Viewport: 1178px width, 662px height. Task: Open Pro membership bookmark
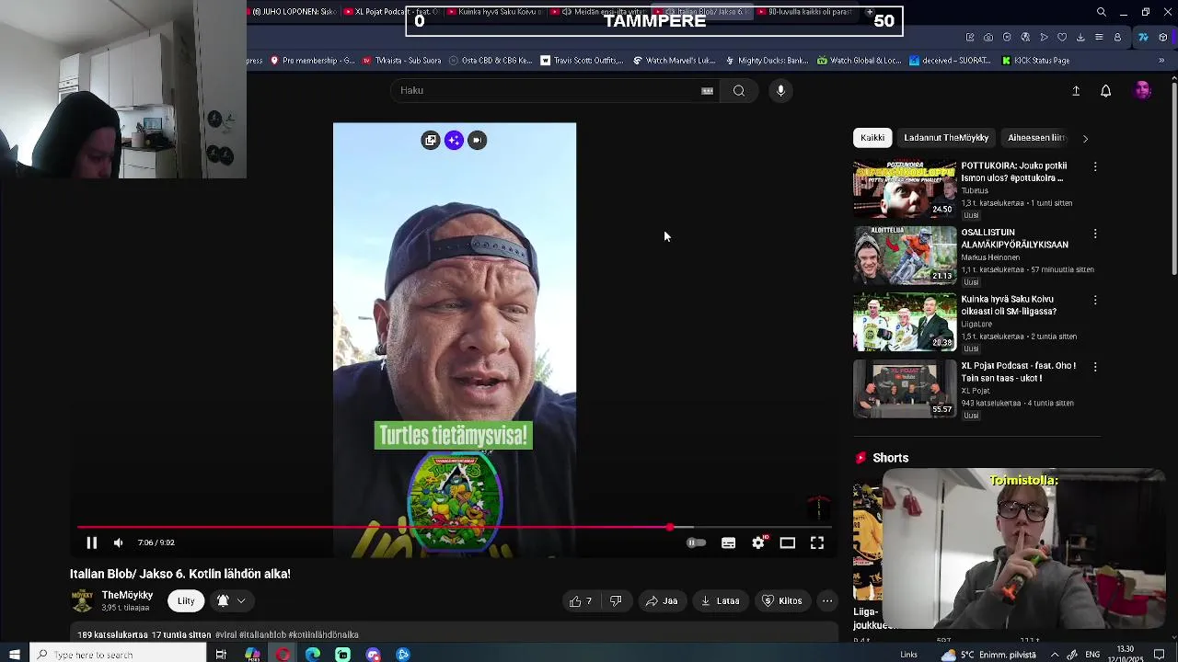(x=313, y=61)
